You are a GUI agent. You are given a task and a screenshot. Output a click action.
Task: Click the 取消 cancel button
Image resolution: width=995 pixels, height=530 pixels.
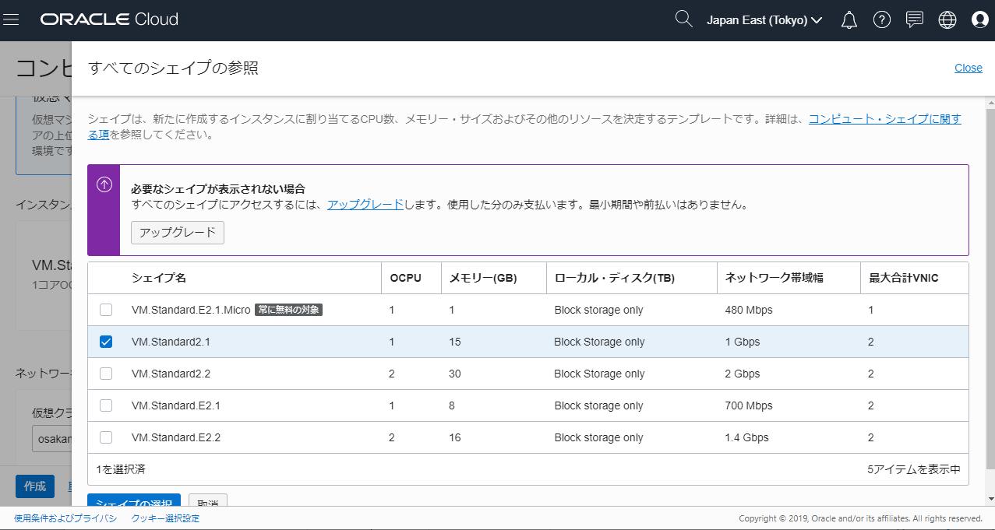pyautogui.click(x=208, y=500)
